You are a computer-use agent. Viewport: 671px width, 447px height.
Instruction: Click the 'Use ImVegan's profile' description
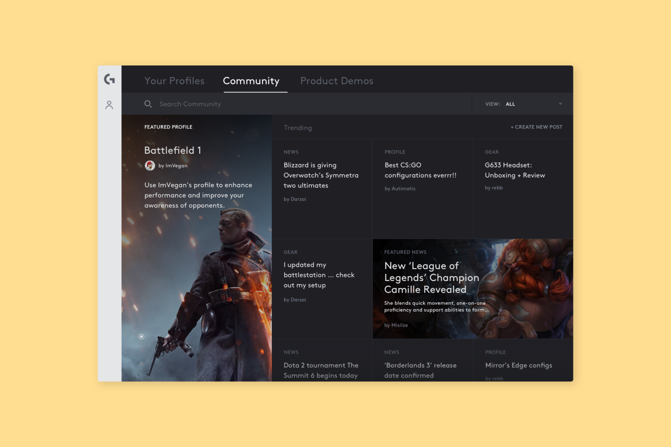[198, 195]
